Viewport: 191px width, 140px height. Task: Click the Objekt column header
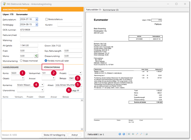(x=42, y=97)
